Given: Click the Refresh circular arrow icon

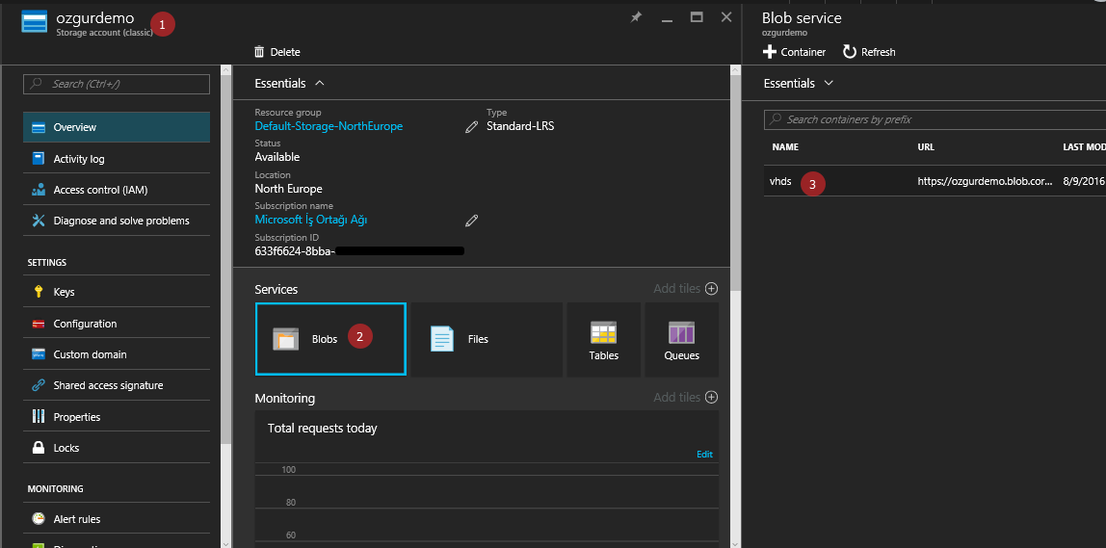Looking at the screenshot, I should coord(850,51).
